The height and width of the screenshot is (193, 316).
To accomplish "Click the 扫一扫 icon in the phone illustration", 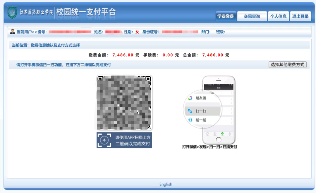I will click(x=190, y=111).
